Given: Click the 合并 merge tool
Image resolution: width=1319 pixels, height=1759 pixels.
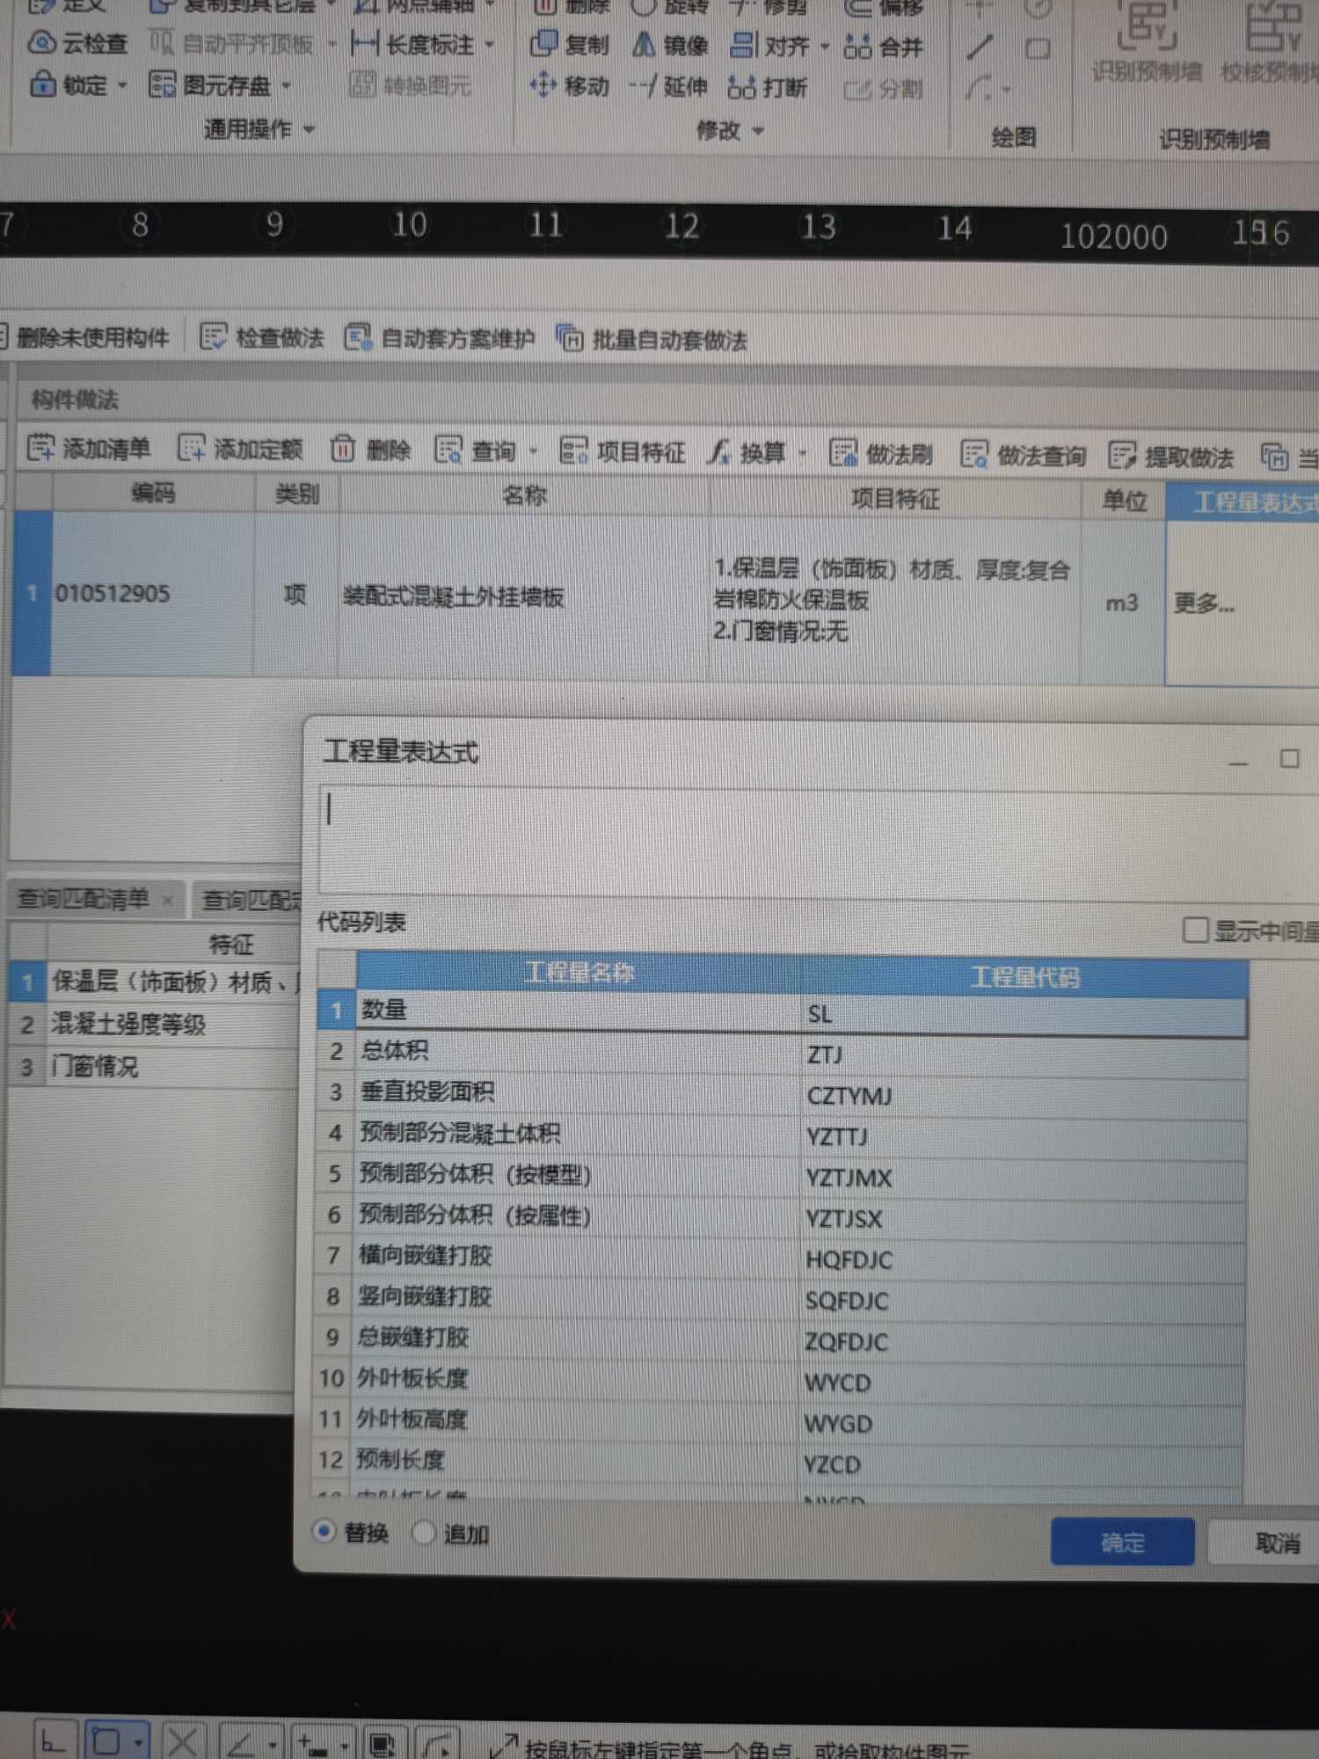Looking at the screenshot, I should pyautogui.click(x=882, y=46).
